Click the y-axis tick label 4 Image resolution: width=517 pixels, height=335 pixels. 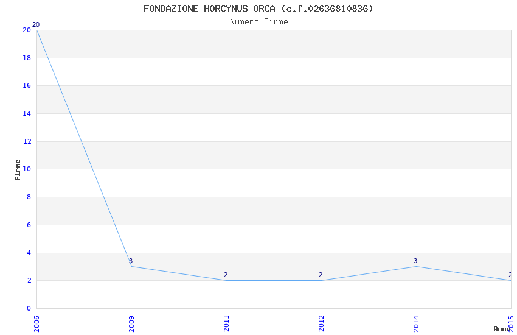[x=29, y=253]
